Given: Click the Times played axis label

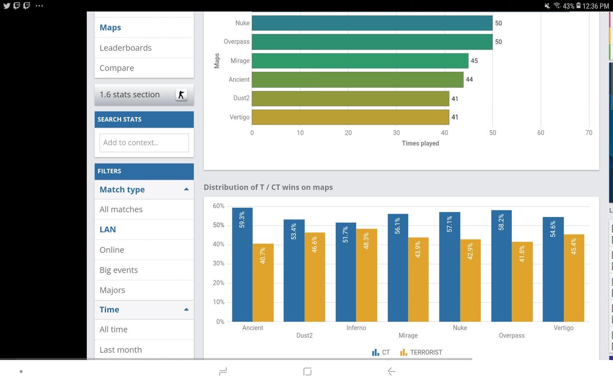Looking at the screenshot, I should [420, 143].
